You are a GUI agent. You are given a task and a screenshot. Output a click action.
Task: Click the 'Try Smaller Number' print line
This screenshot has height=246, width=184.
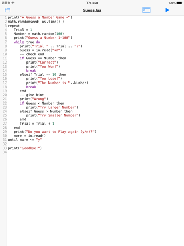click(53, 115)
